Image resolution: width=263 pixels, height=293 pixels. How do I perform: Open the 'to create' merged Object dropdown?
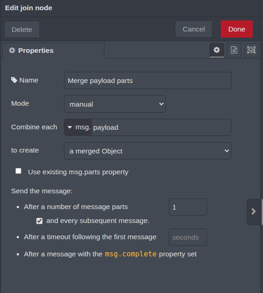[x=148, y=151]
